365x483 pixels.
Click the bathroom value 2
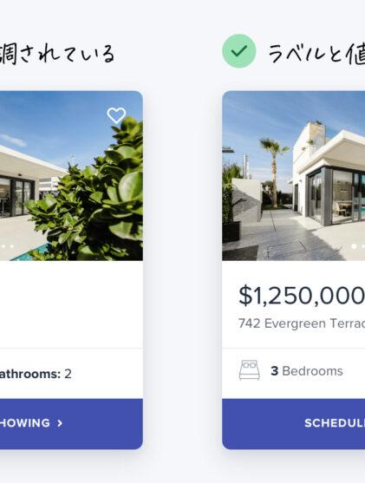[68, 374]
